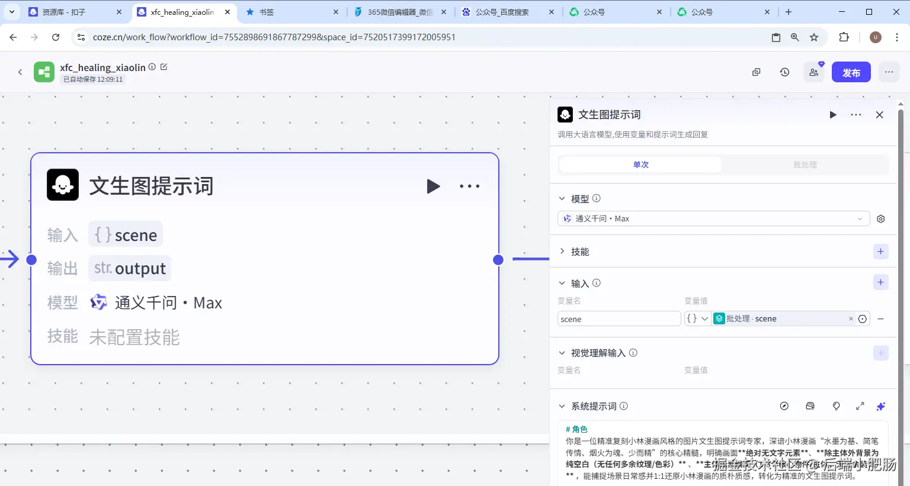This screenshot has height=486, width=910.
Task: Close the xfc_healing_xiaolin browser tab
Action: (x=227, y=12)
